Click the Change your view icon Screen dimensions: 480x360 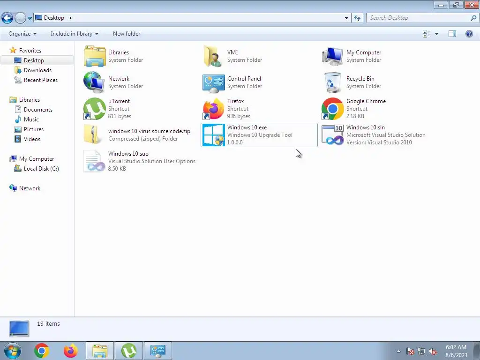[427, 34]
